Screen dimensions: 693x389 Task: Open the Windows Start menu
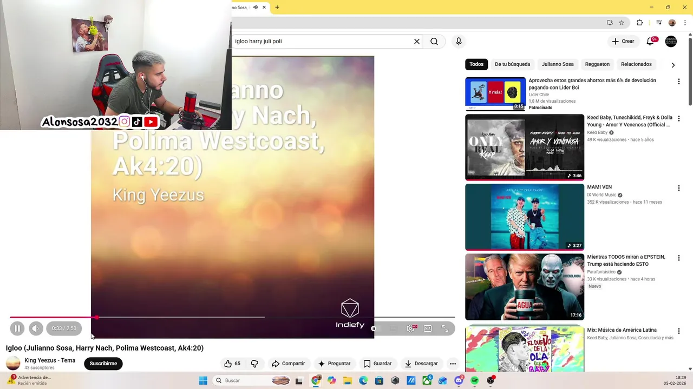[x=203, y=380]
